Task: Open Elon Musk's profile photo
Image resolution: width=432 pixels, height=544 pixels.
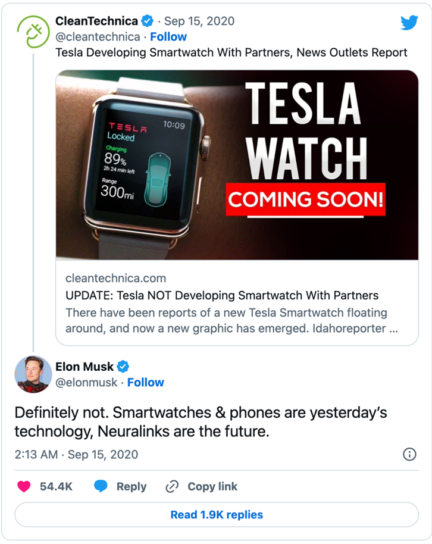Action: coord(33,374)
